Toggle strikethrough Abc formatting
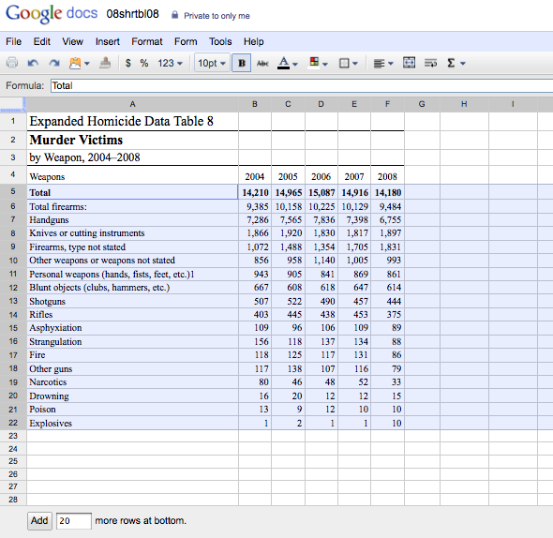Screen dimensions: 553x538 point(262,63)
